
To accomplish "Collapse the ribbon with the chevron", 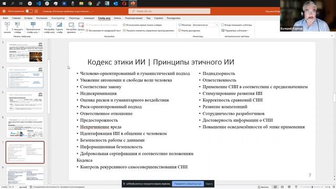I will point(332,36).
